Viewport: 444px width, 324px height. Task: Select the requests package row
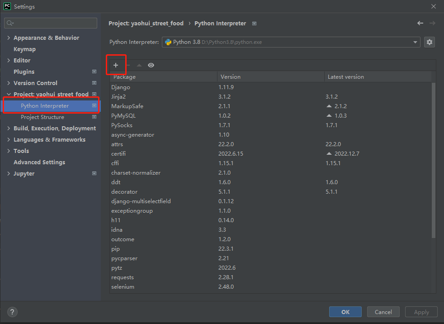coord(271,277)
